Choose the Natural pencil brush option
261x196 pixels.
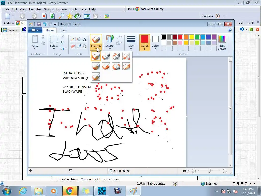point(126,66)
